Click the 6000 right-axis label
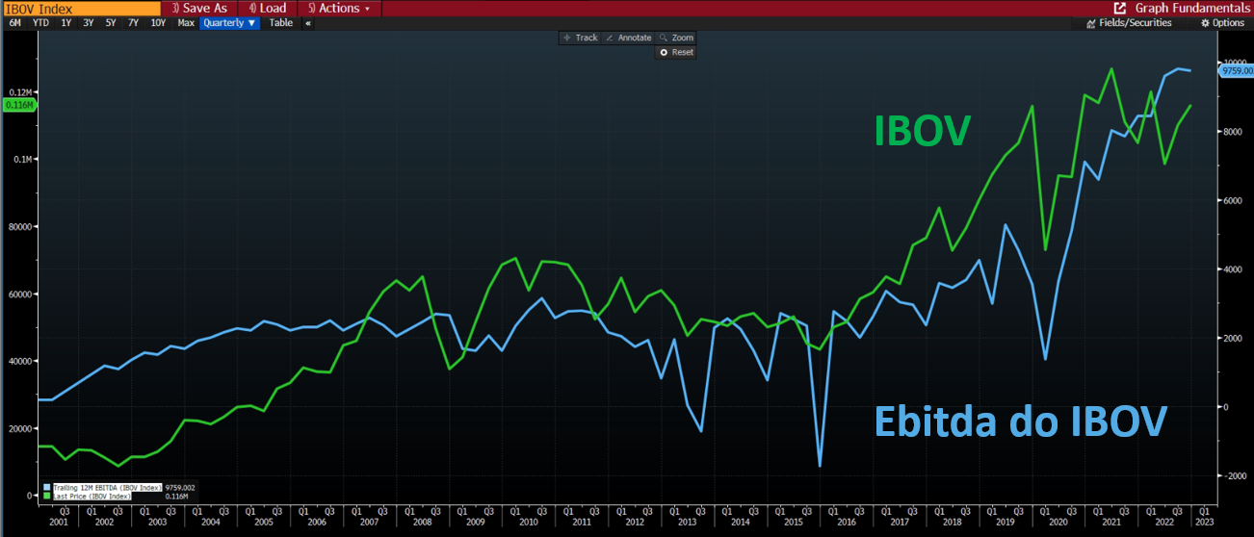Image resolution: width=1254 pixels, height=537 pixels. (x=1235, y=201)
